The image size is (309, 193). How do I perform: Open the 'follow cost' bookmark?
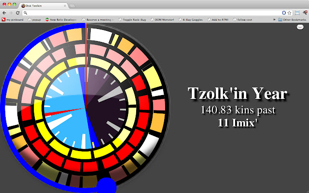(x=242, y=20)
